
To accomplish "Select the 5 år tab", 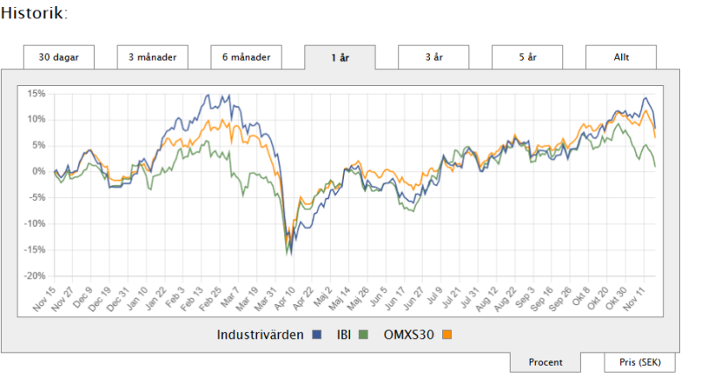I will [x=527, y=57].
